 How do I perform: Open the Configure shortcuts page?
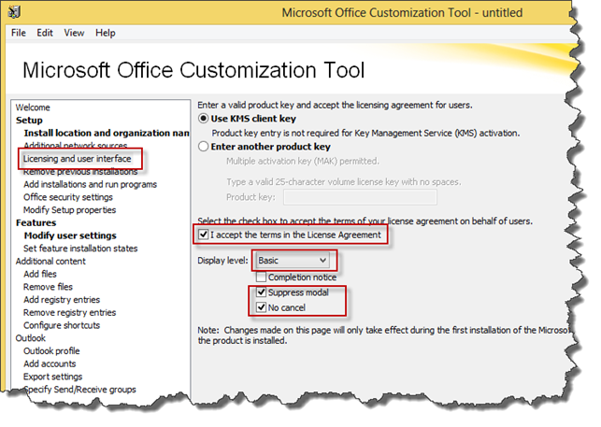62,325
